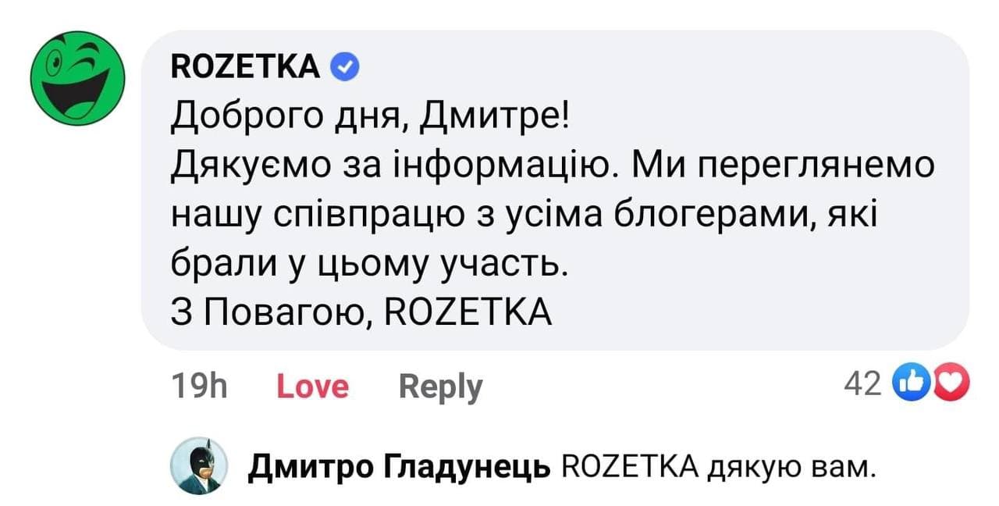Image resolution: width=999 pixels, height=506 pixels.
Task: Select the thumbs-up Like reaction icon
Action: tap(912, 383)
